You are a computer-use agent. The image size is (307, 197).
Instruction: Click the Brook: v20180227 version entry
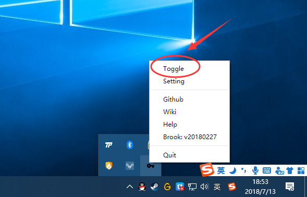pyautogui.click(x=189, y=137)
